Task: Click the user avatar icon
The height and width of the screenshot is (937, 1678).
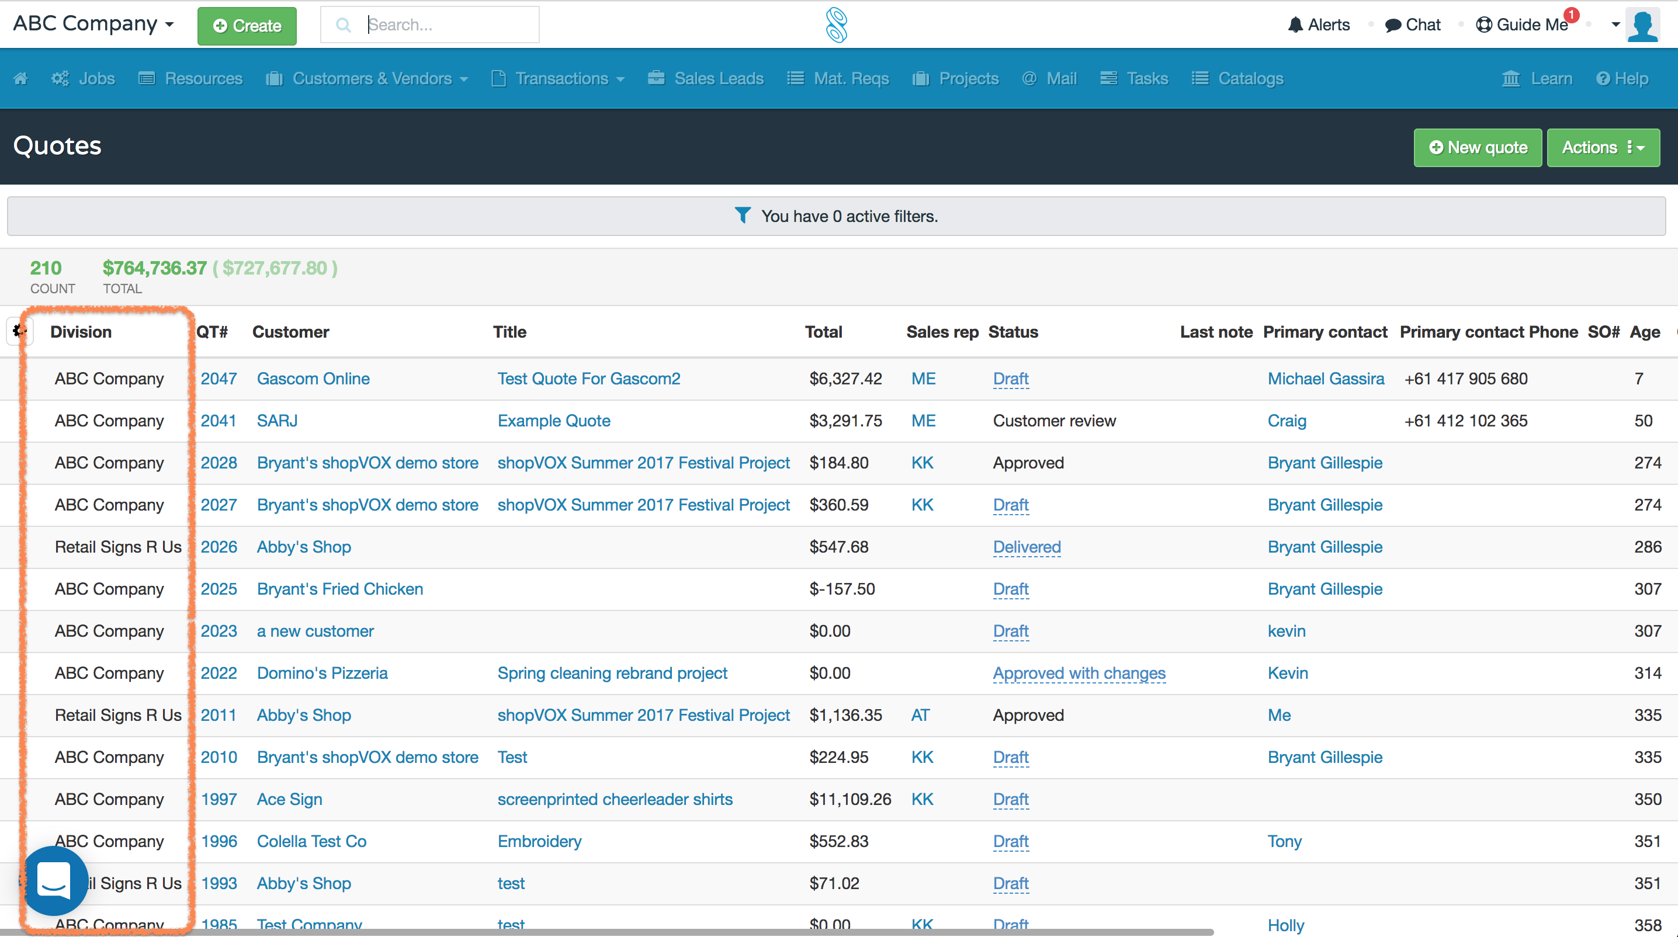Action: [1643, 25]
